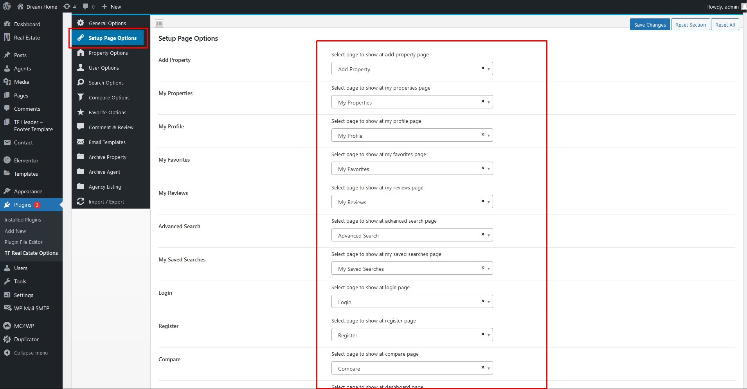Image resolution: width=747 pixels, height=389 pixels.
Task: Click the WP Mail SMTP envelope icon
Action: 7,308
